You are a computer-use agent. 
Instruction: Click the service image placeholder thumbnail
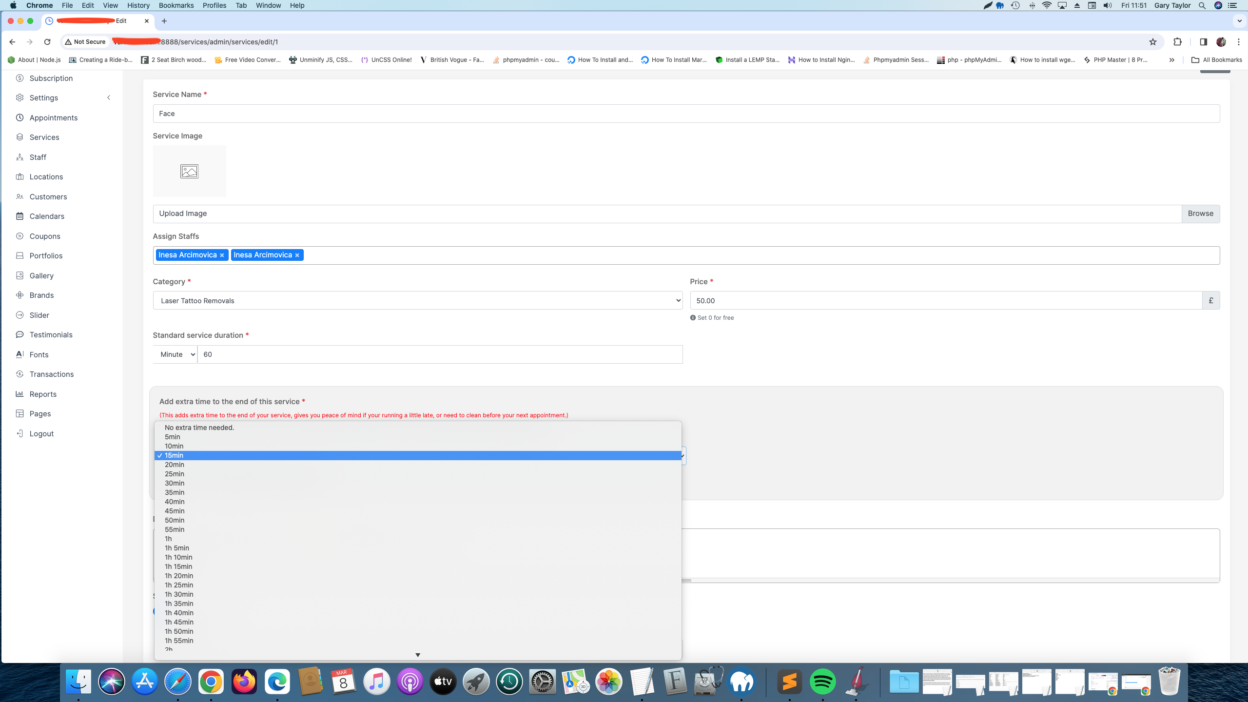coord(189,171)
